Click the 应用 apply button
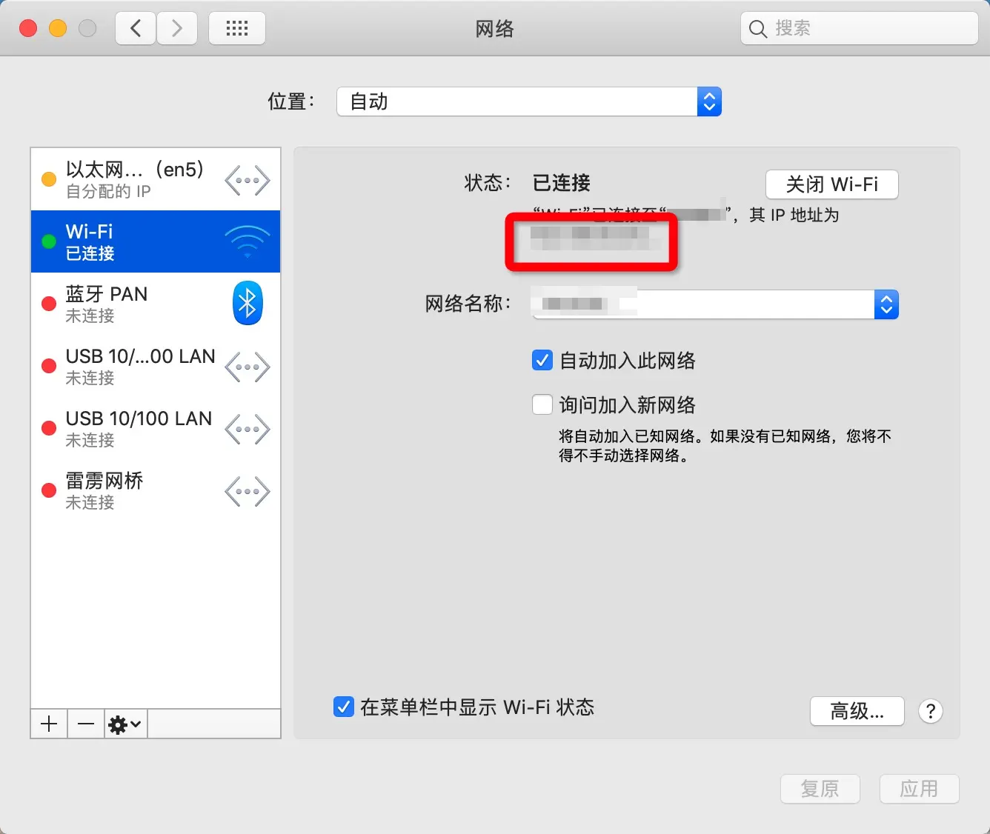Viewport: 990px width, 834px height. [919, 789]
